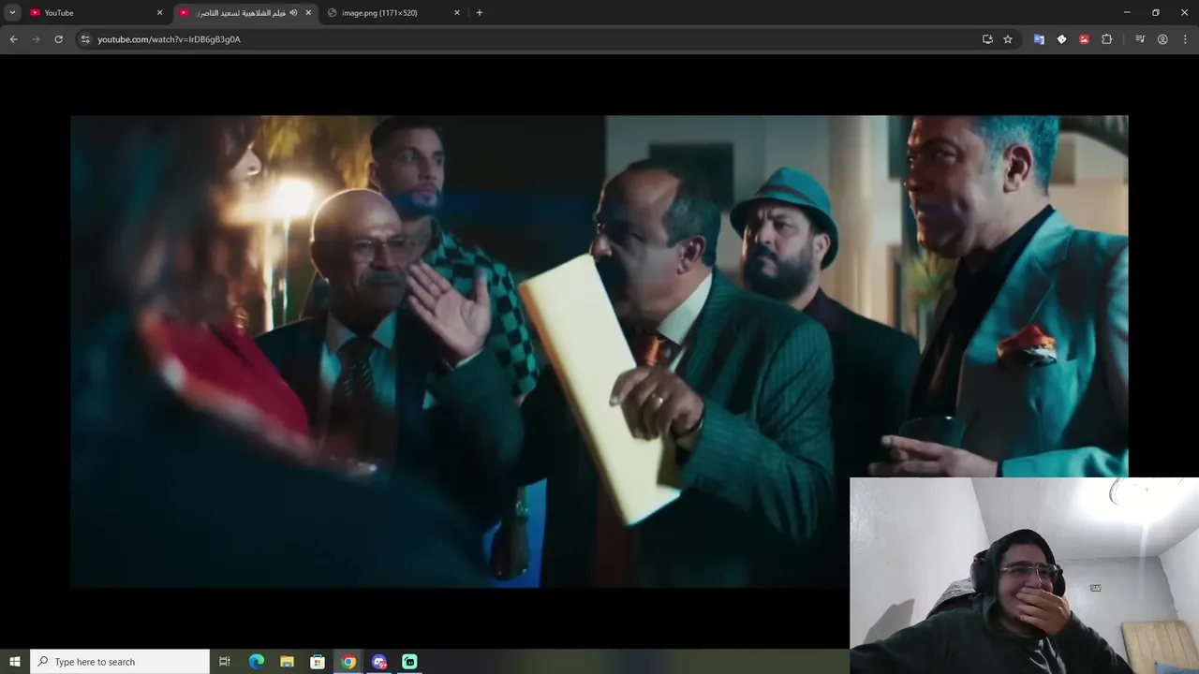
Task: Go back to the previous page
Action: (13, 39)
